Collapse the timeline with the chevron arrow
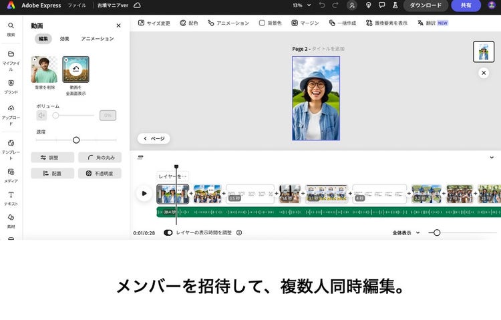 (492, 158)
